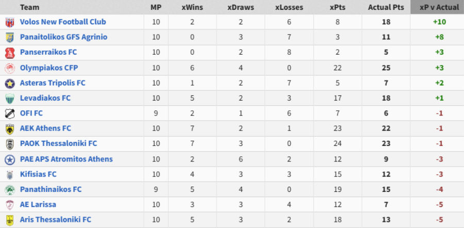
Task: Click the Panaitolikos GFS Agrinio crest icon
Action: [9, 37]
